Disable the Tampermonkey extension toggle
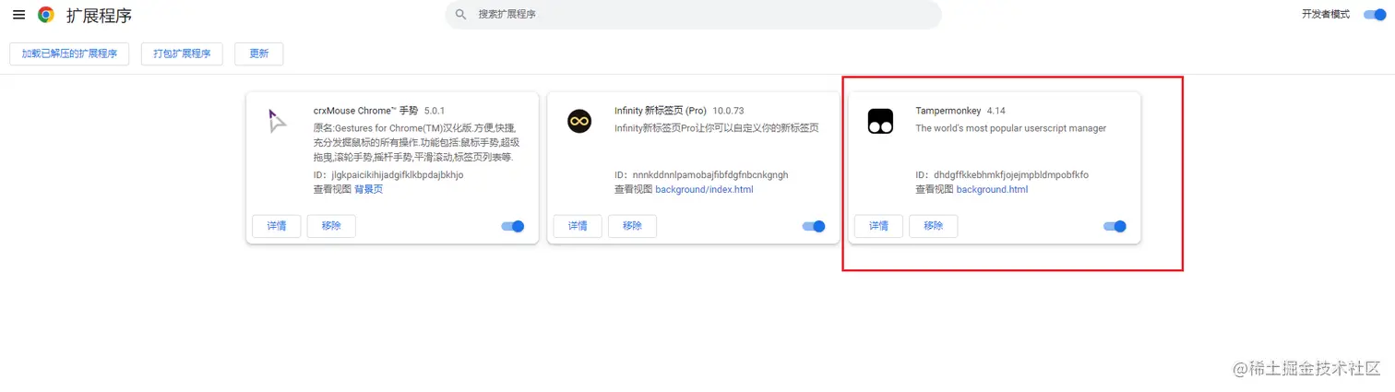 [1115, 226]
